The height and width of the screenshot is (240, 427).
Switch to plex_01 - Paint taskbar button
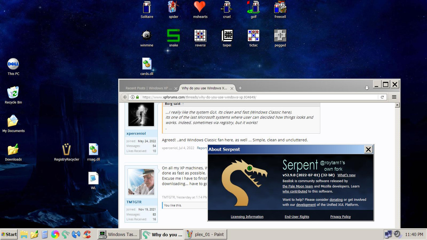(205, 234)
